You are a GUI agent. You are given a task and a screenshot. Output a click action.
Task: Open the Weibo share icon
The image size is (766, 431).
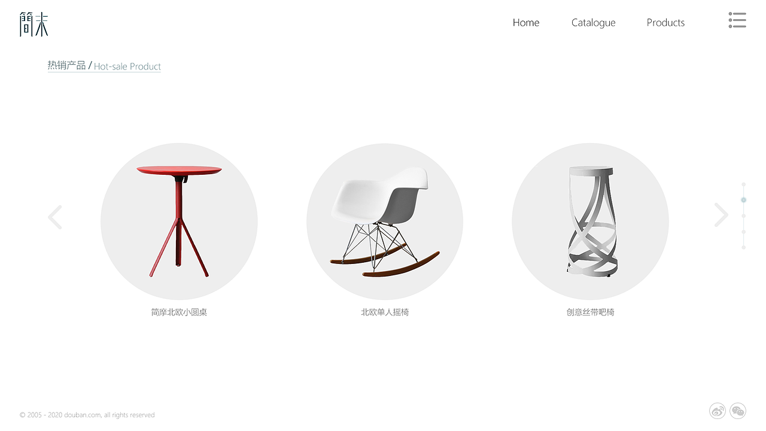[x=718, y=411]
